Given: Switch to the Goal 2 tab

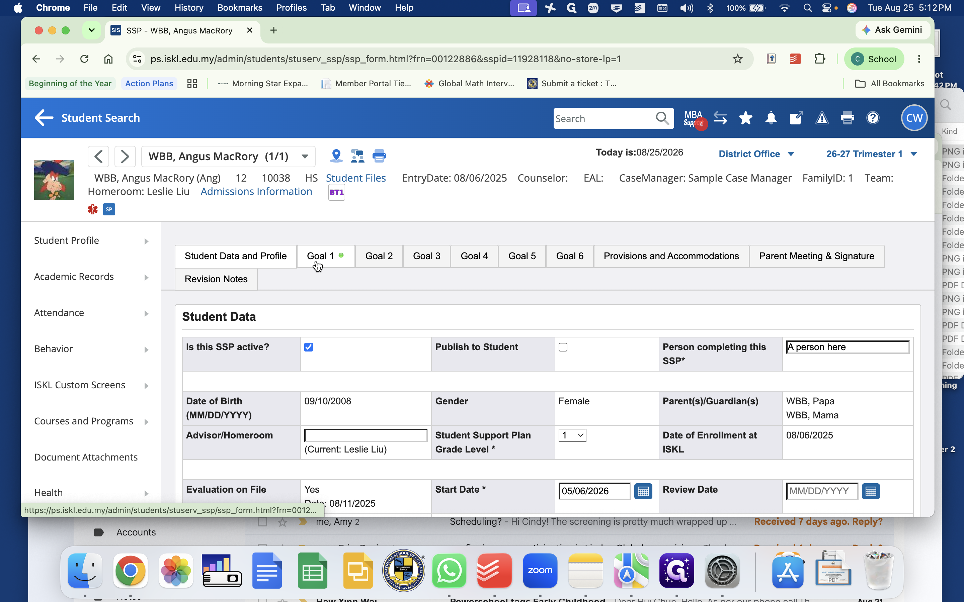Looking at the screenshot, I should (379, 256).
